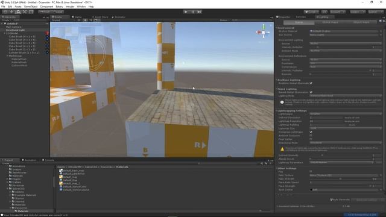Switch to the Console tab
Image resolution: width=386 pixels, height=217 pixels.
coord(48,160)
